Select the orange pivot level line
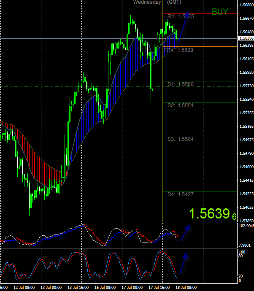 click(x=200, y=47)
